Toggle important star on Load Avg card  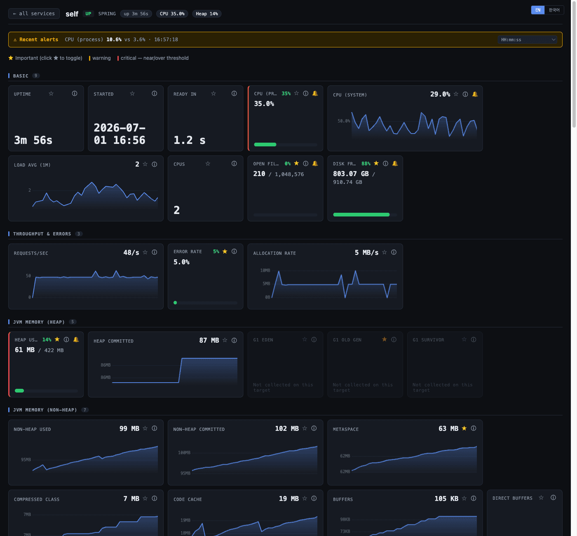click(145, 164)
